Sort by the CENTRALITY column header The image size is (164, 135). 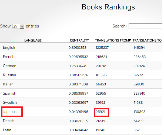click(79, 40)
